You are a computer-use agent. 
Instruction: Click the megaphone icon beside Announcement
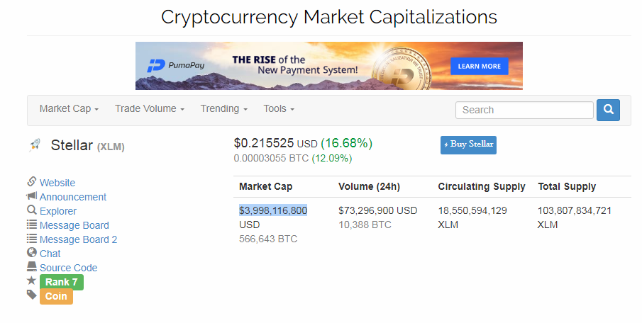[32, 196]
